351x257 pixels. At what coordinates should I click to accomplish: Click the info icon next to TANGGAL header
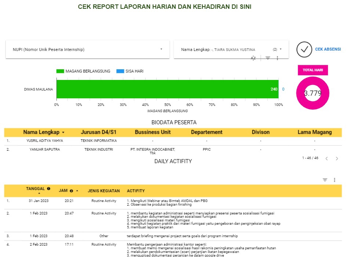(x=48, y=188)
